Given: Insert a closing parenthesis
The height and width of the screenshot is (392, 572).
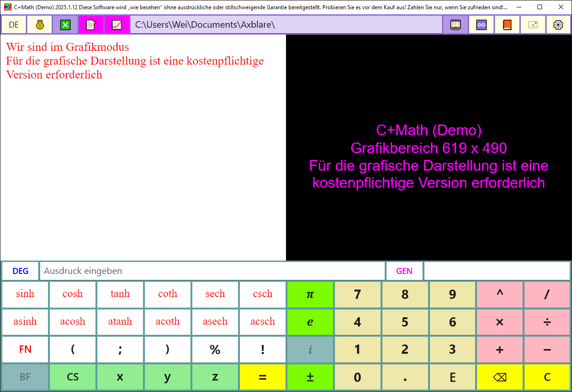Looking at the screenshot, I should (167, 350).
